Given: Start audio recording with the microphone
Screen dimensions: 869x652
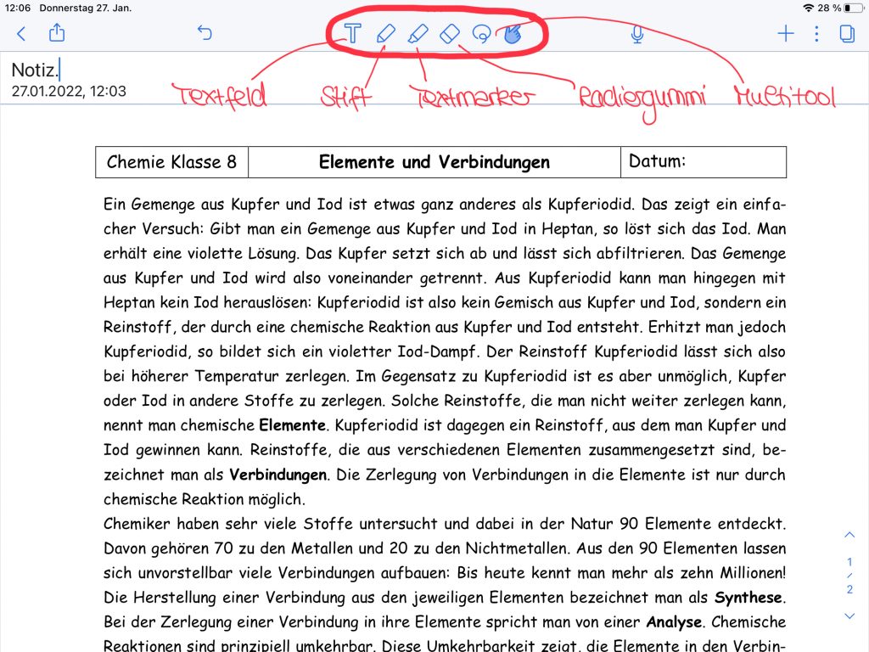Looking at the screenshot, I should (636, 34).
